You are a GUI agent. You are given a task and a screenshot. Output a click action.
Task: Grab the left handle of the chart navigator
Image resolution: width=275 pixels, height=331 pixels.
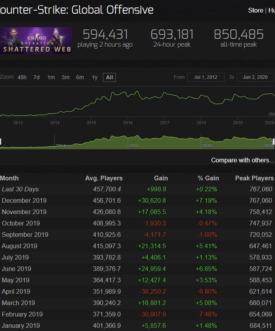point(0,142)
